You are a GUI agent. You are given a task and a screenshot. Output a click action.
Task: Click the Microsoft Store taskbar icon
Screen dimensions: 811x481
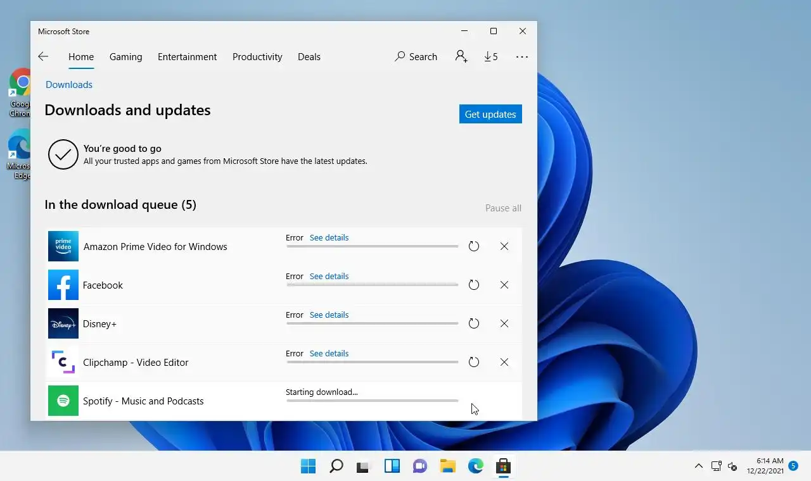(x=503, y=466)
